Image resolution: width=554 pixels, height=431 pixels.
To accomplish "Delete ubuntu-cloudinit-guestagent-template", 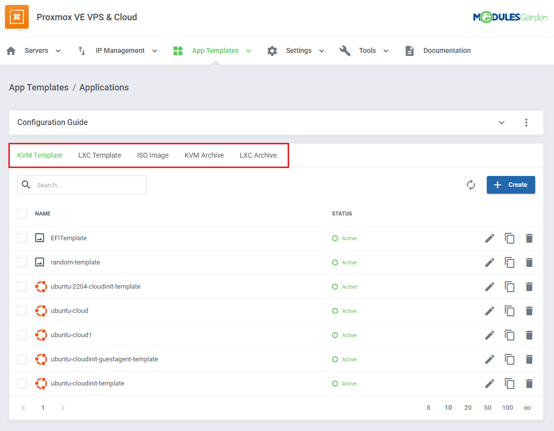I will [529, 359].
